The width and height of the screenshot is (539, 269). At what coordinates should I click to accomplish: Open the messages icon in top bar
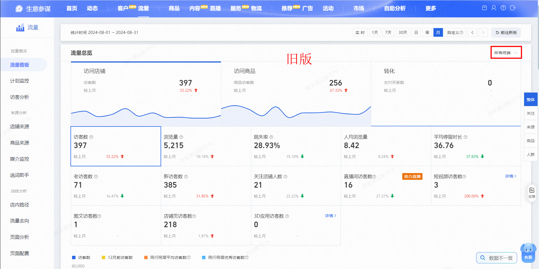(484, 8)
